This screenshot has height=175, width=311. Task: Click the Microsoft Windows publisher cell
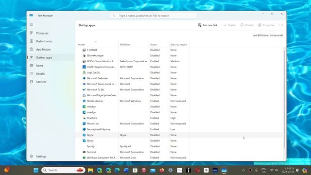tap(130, 101)
